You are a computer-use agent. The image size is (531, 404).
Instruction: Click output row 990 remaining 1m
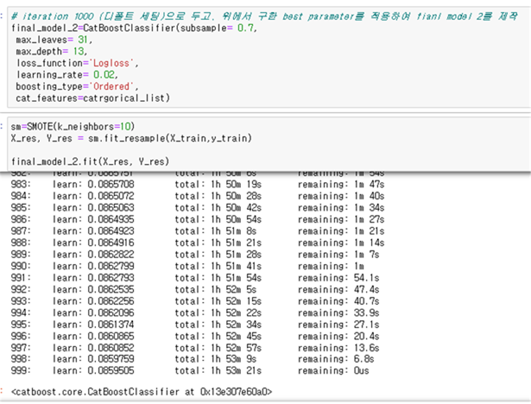point(331,266)
